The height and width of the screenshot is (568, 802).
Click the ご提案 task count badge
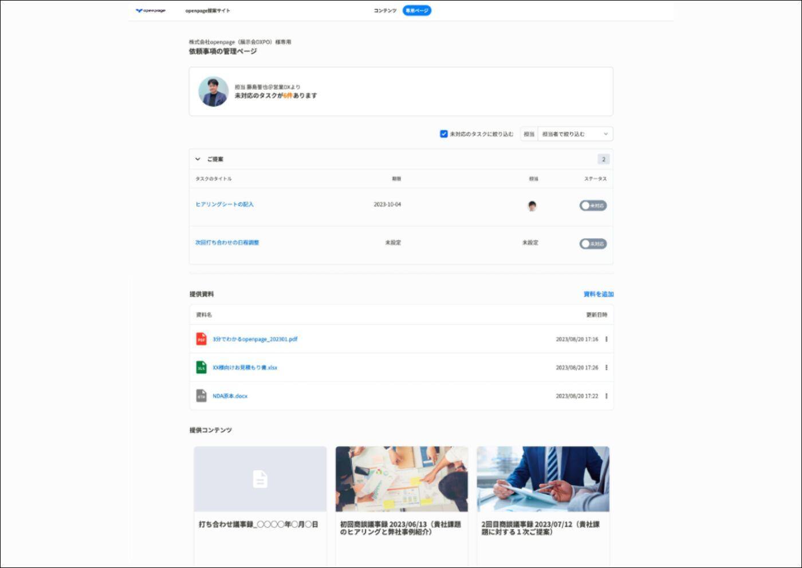click(x=603, y=159)
